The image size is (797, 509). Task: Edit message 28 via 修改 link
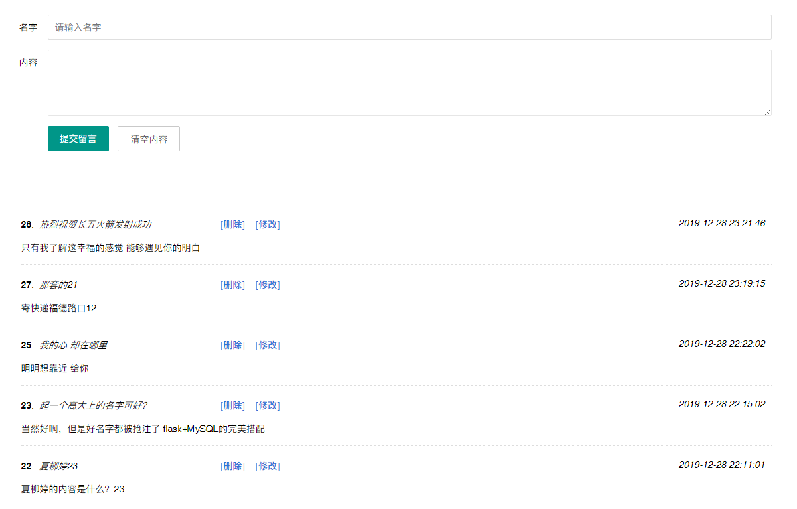[x=268, y=224]
